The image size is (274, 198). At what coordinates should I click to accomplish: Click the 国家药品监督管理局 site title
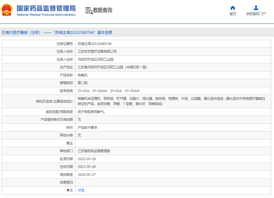[x=46, y=8]
